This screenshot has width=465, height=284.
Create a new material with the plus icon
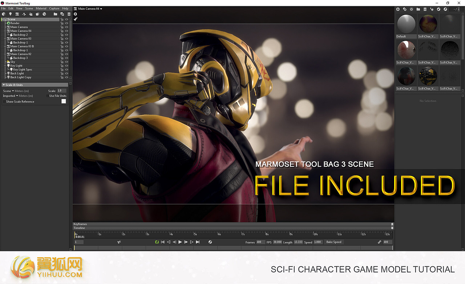pyautogui.click(x=398, y=9)
